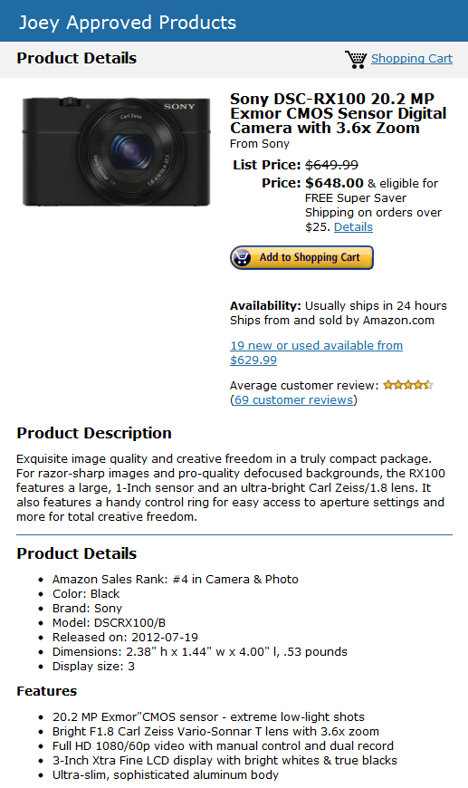Screen dimensions: 468x788
Task: Open the 19 new or used available link
Action: point(316,353)
